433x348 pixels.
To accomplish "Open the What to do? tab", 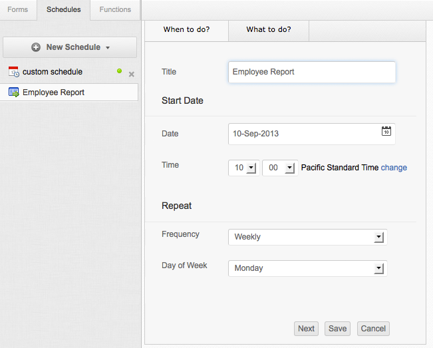I will [269, 30].
